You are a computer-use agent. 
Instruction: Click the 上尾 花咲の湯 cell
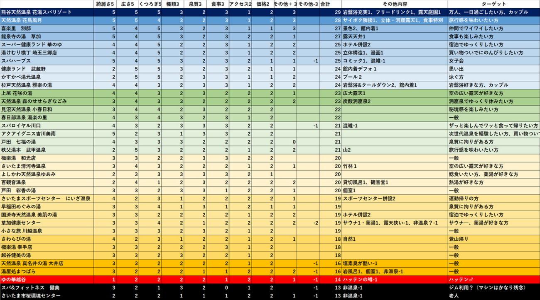point(47,93)
